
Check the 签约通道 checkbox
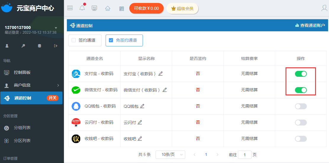74,40
